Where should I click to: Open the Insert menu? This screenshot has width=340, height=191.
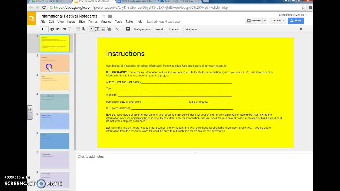71,21
